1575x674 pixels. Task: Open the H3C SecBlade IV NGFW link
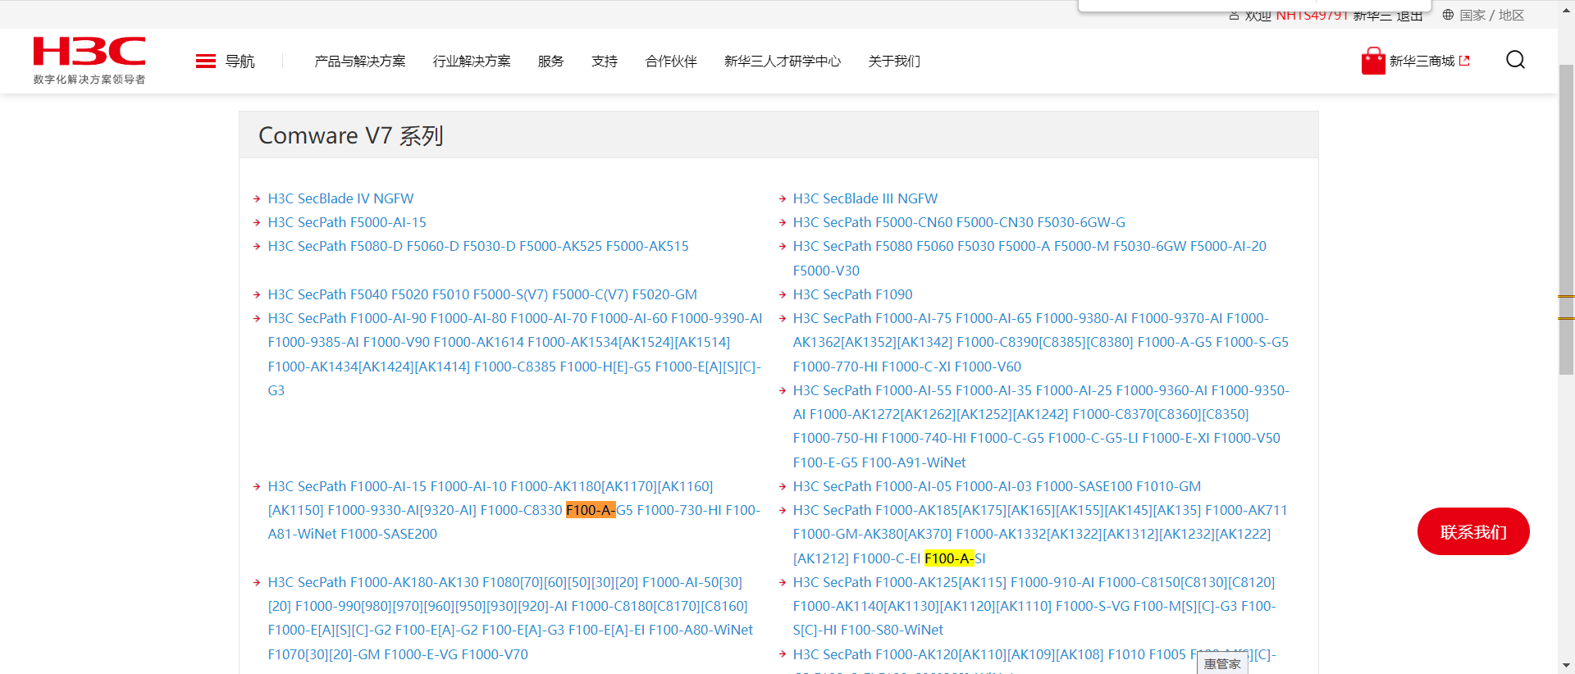coord(340,198)
